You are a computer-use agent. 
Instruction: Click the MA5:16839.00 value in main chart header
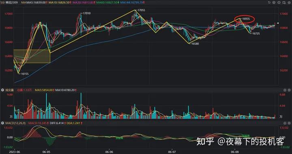coord(36,2)
